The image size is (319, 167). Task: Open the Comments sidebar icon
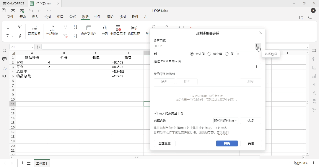[x=4, y=59]
